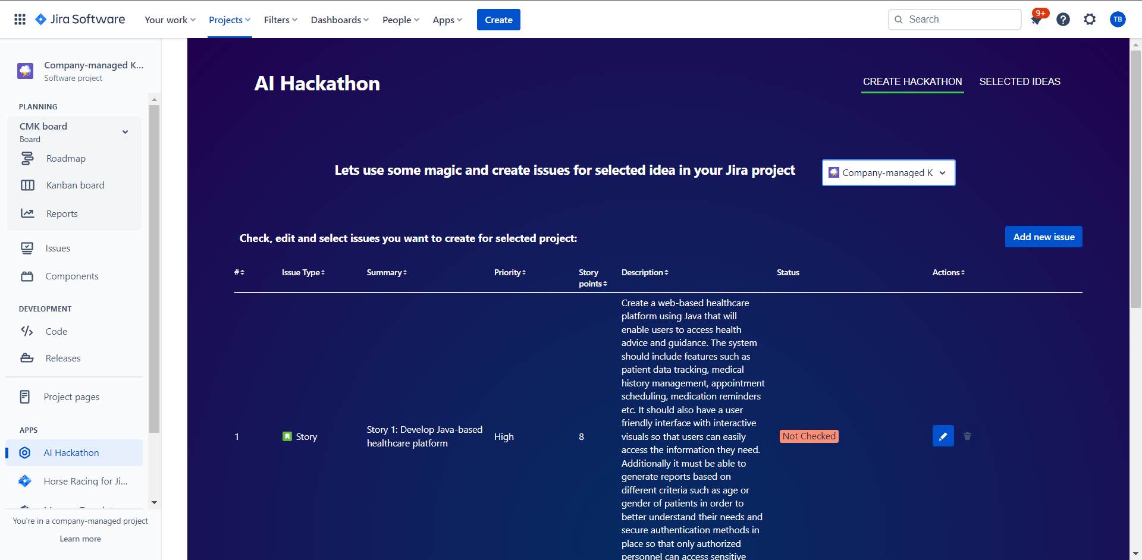Click the Kanban board icon
Screen dimensions: 1142x560
(27, 185)
